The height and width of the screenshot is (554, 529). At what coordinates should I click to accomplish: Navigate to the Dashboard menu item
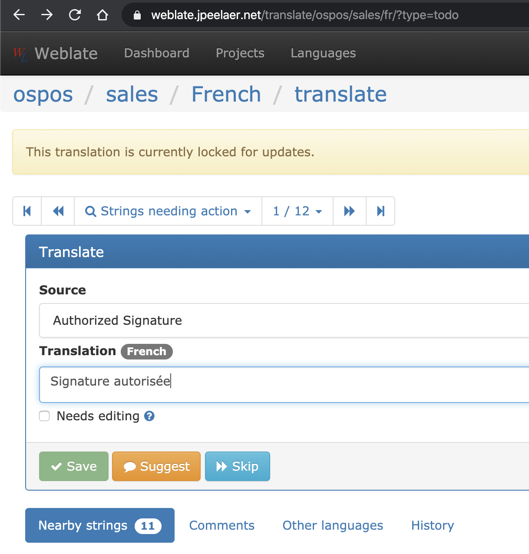point(156,53)
